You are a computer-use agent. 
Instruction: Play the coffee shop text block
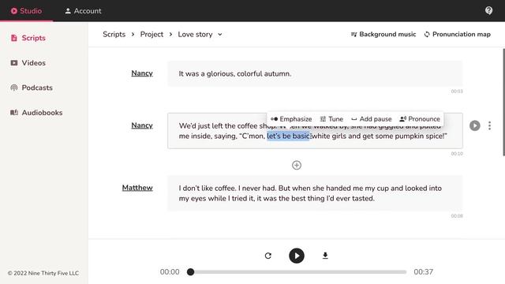click(474, 125)
